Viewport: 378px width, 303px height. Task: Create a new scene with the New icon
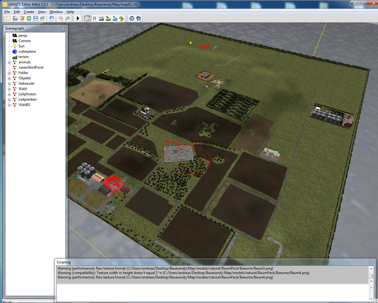click(x=9, y=18)
